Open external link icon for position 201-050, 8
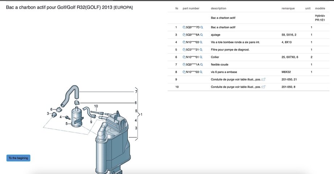Screen dimensions: 334x174 [x=264, y=87]
